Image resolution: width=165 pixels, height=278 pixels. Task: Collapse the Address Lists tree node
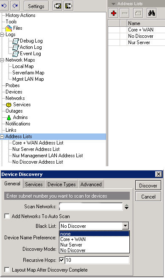[x=2, y=137]
